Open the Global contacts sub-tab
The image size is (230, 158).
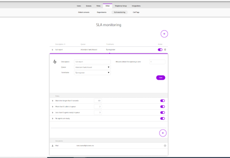pyautogui.click(x=84, y=12)
